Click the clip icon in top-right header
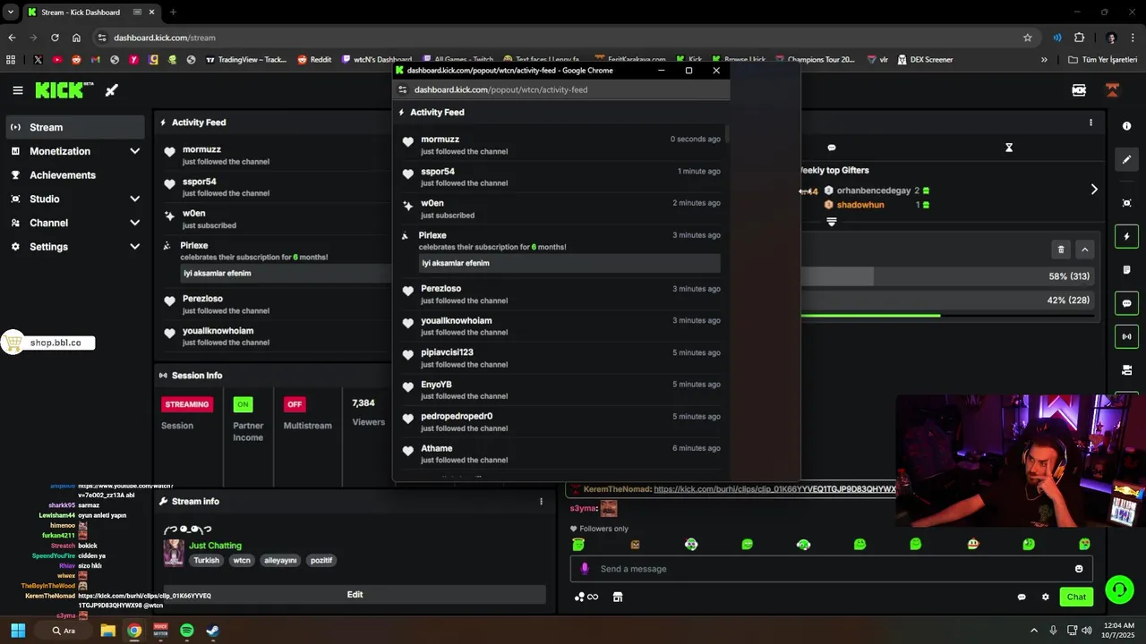The height and width of the screenshot is (644, 1146). tap(1079, 90)
